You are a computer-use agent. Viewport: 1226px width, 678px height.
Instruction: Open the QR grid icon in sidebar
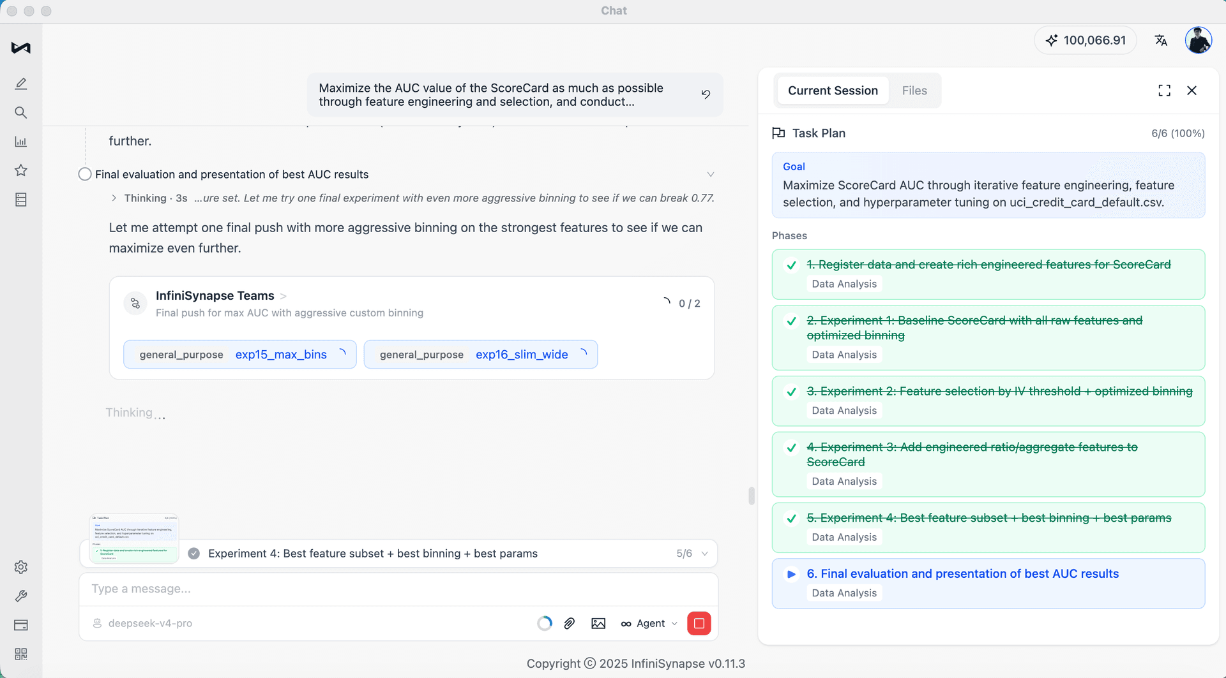click(21, 654)
